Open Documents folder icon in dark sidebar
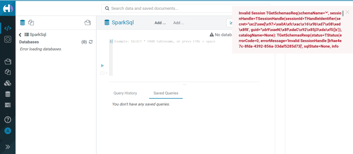The height and width of the screenshot is (154, 353). point(8,62)
